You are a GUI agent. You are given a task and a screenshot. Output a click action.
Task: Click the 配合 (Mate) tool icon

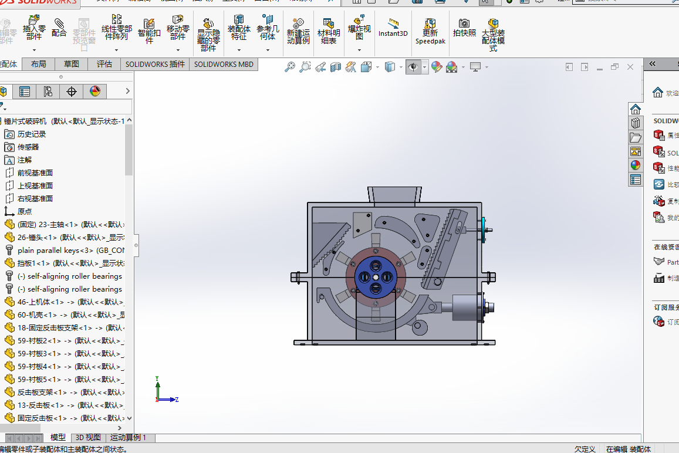59,28
